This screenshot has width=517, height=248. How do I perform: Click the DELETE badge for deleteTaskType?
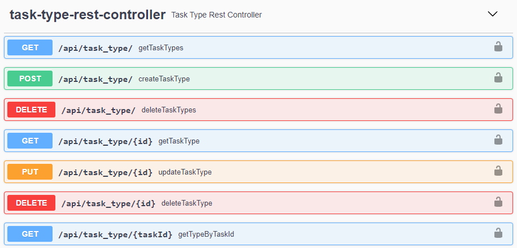[x=31, y=203]
